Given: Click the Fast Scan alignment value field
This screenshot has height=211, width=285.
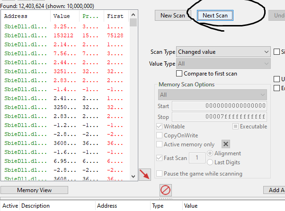Looking at the screenshot, I should (x=197, y=158).
